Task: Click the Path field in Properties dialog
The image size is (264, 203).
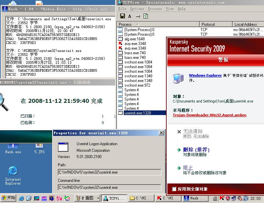Action: coord(110,172)
